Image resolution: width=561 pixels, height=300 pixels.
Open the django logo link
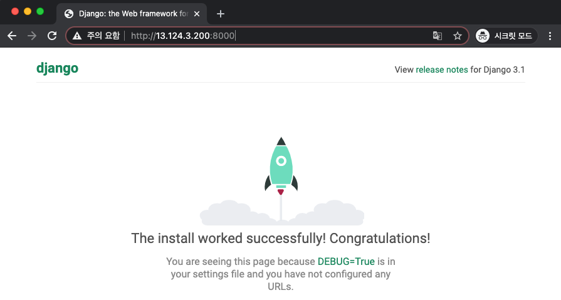(x=57, y=69)
